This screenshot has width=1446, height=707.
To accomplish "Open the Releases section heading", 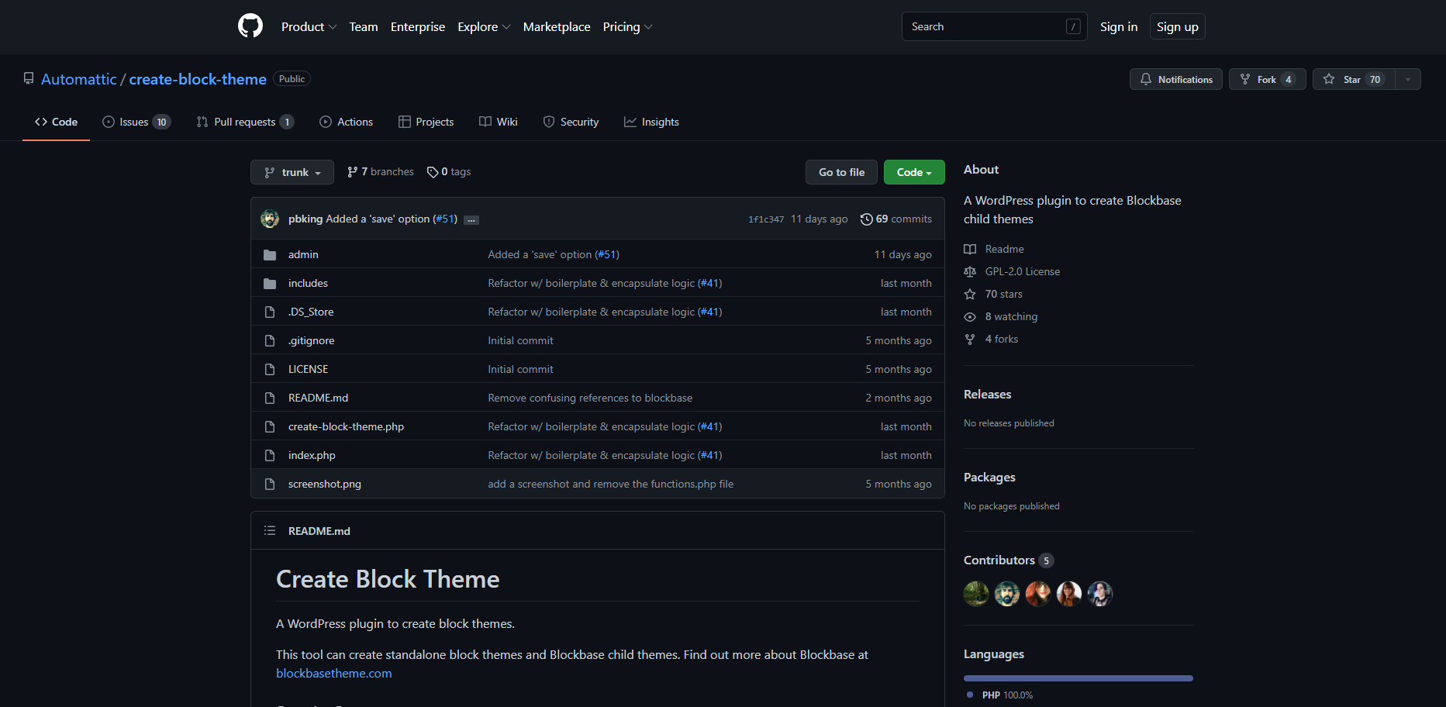I will [x=988, y=395].
